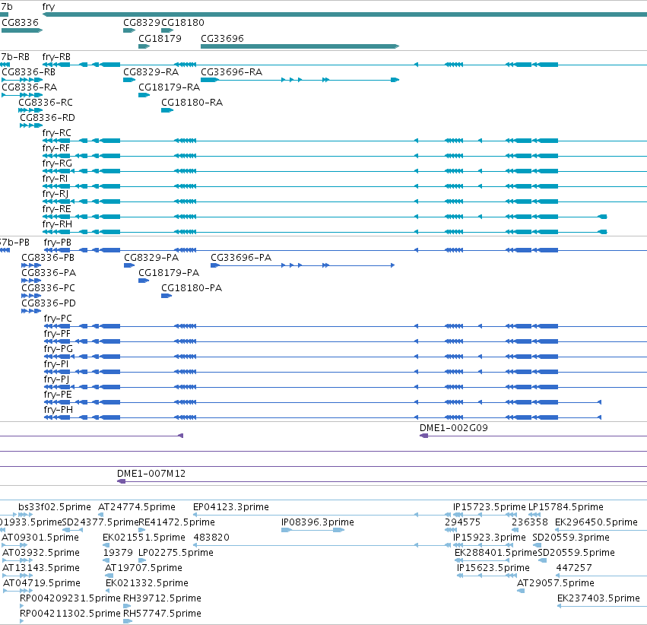Click the bs33f02.5prime EST label

[55, 507]
